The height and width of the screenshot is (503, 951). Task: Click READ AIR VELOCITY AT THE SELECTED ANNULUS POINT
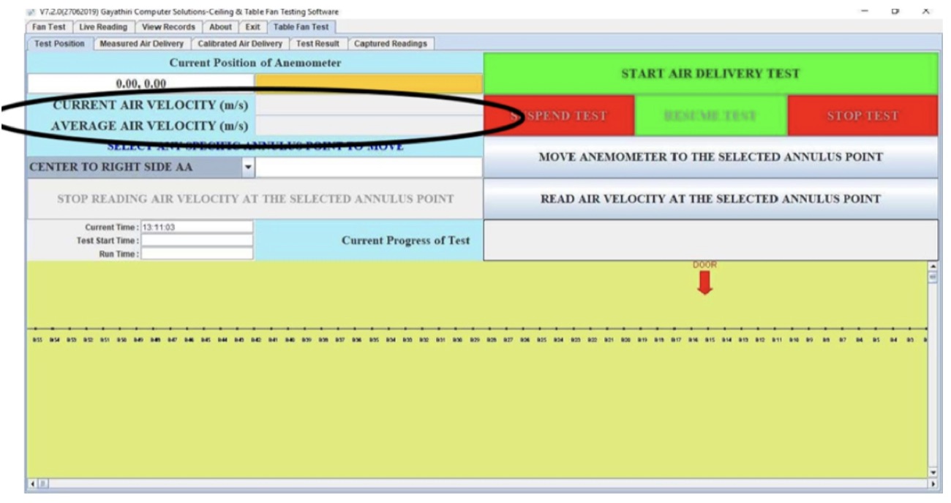pyautogui.click(x=710, y=199)
